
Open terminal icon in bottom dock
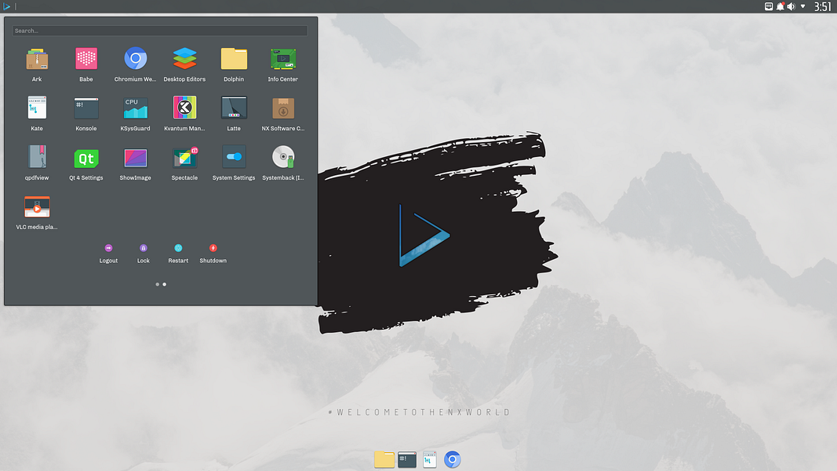coord(407,459)
